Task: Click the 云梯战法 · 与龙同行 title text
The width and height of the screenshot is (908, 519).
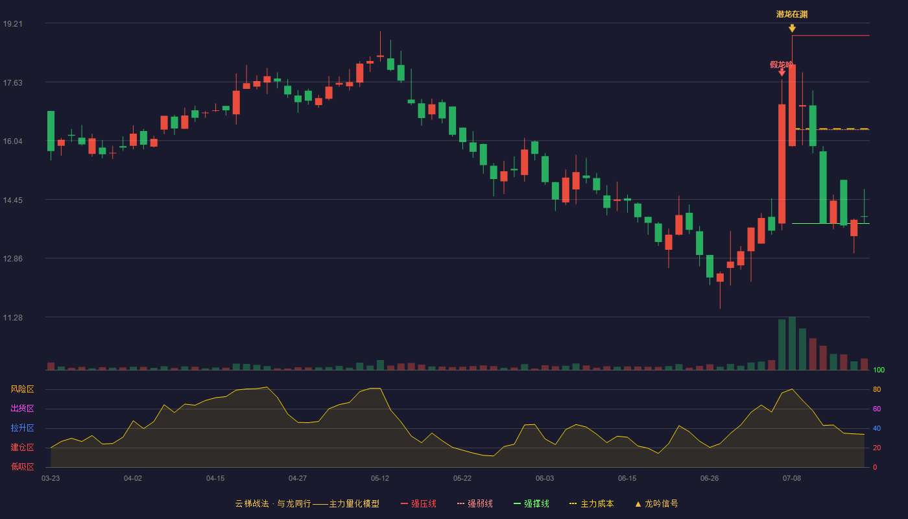Action: click(x=273, y=503)
